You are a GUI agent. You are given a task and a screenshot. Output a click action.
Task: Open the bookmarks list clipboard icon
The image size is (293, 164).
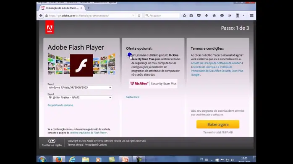[191, 15]
